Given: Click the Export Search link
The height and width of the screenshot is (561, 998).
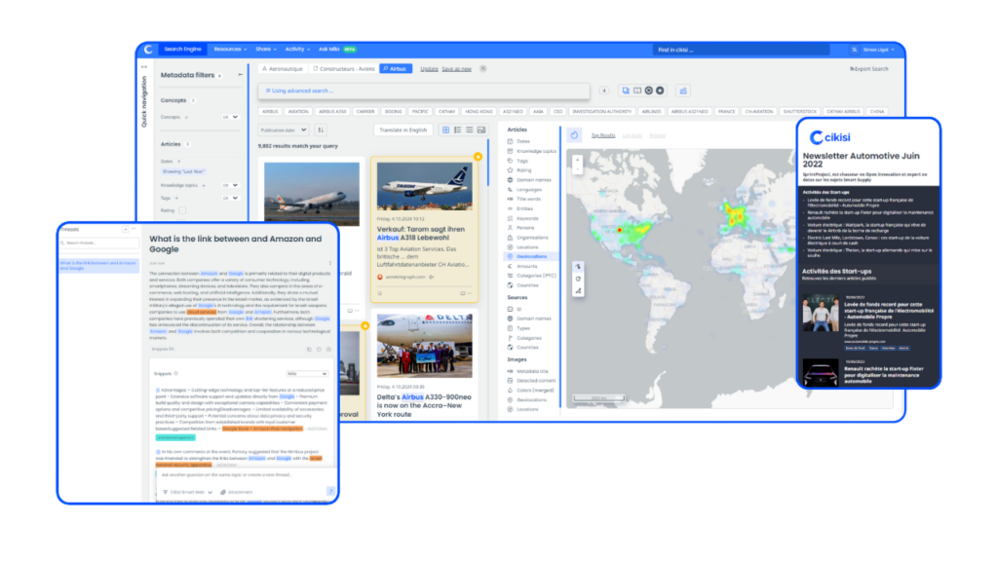Looking at the screenshot, I should 869,69.
